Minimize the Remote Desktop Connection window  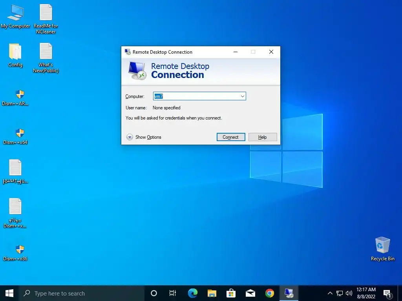236,52
